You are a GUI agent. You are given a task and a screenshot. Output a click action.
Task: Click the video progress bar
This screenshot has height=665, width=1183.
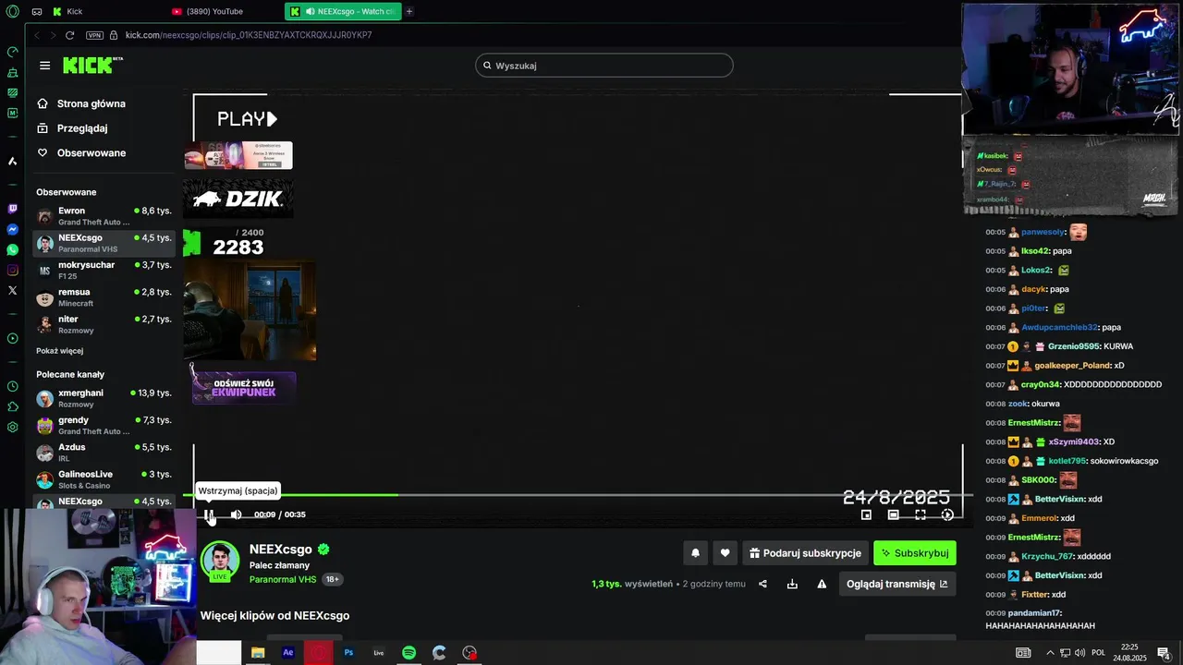point(578,495)
